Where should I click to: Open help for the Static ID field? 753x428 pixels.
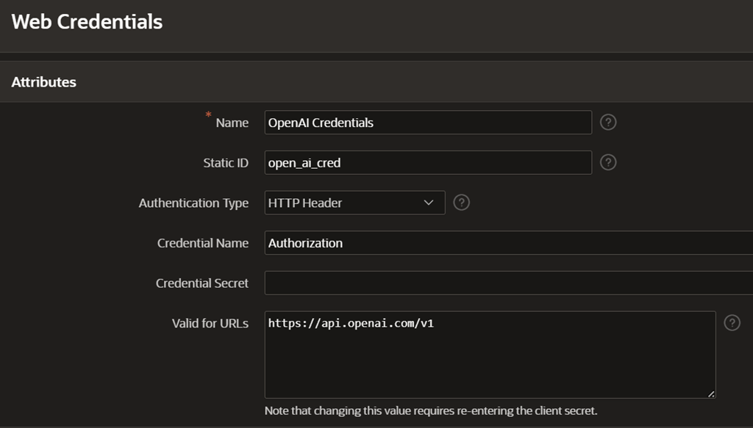607,162
